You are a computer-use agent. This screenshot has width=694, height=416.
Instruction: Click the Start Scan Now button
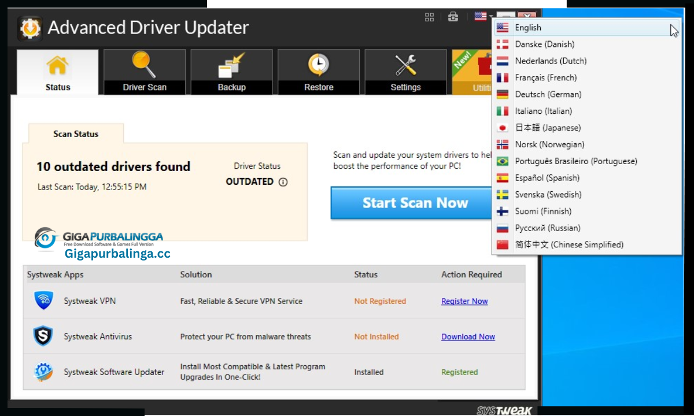click(412, 203)
